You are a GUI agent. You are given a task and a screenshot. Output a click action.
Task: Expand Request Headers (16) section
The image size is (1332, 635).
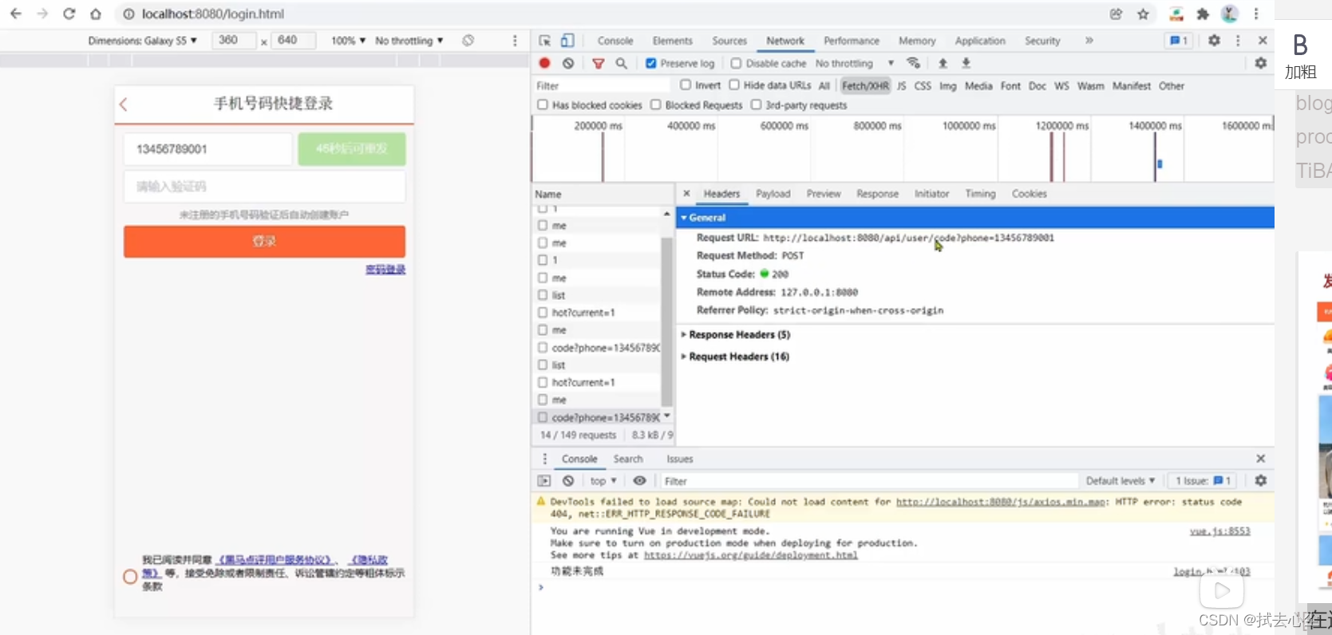pos(734,357)
